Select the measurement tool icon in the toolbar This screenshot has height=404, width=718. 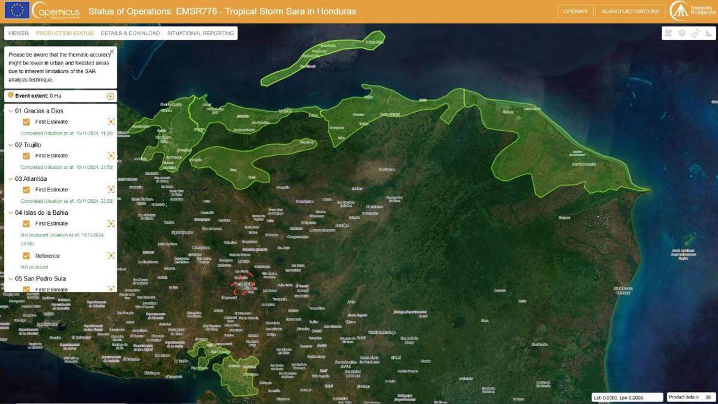coord(708,33)
